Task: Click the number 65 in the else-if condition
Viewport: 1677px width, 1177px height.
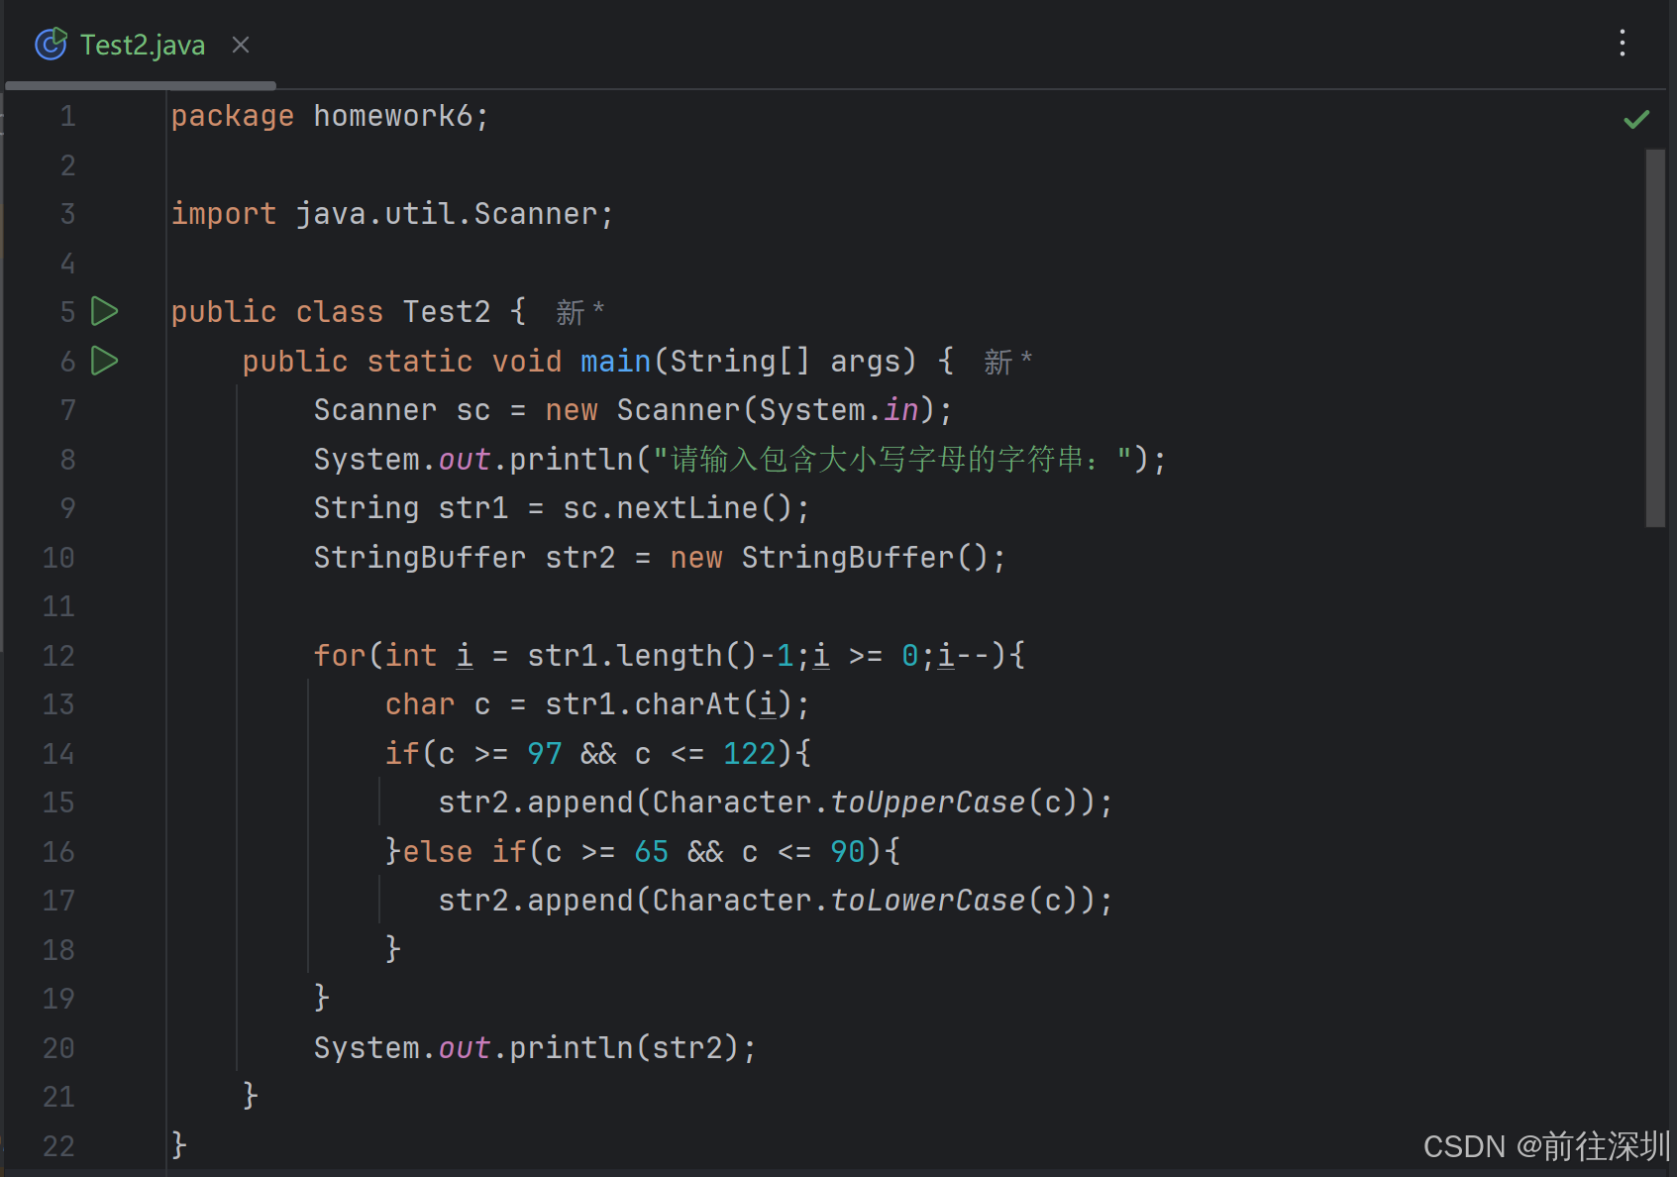Action: pos(652,852)
